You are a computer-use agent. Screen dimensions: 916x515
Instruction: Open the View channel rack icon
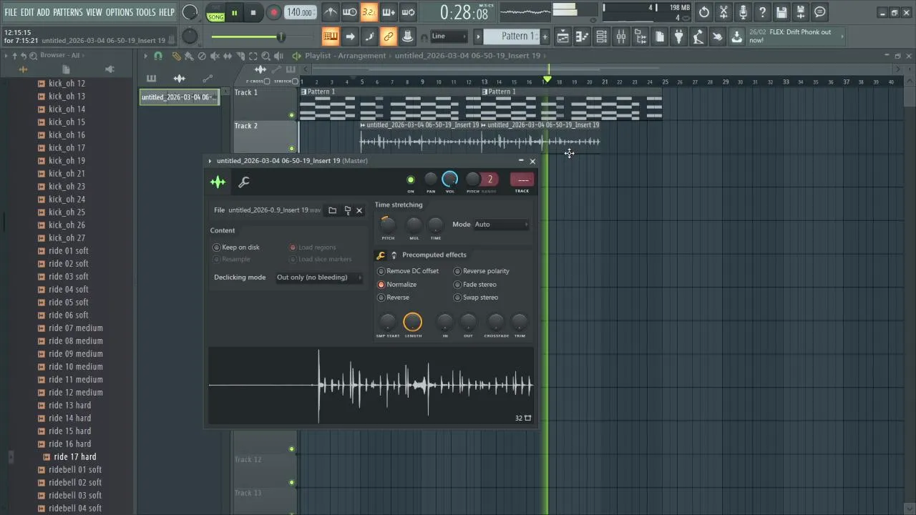click(602, 36)
